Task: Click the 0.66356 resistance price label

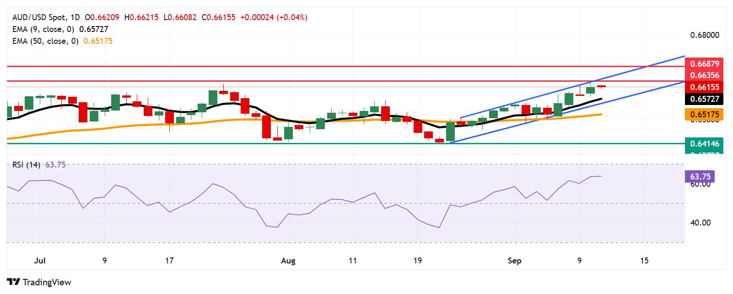Action: click(x=704, y=75)
